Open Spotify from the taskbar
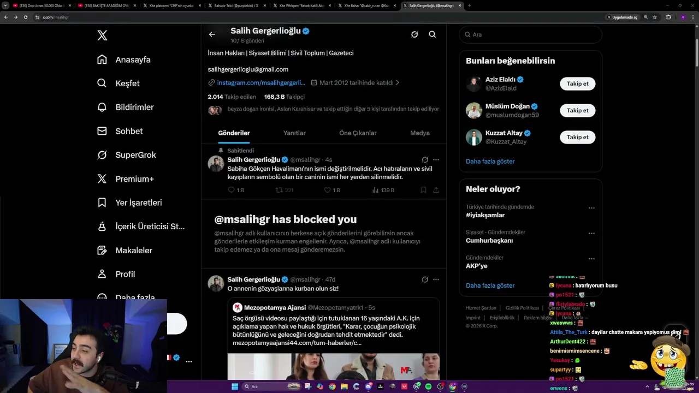Image resolution: width=699 pixels, height=393 pixels. click(x=428, y=386)
